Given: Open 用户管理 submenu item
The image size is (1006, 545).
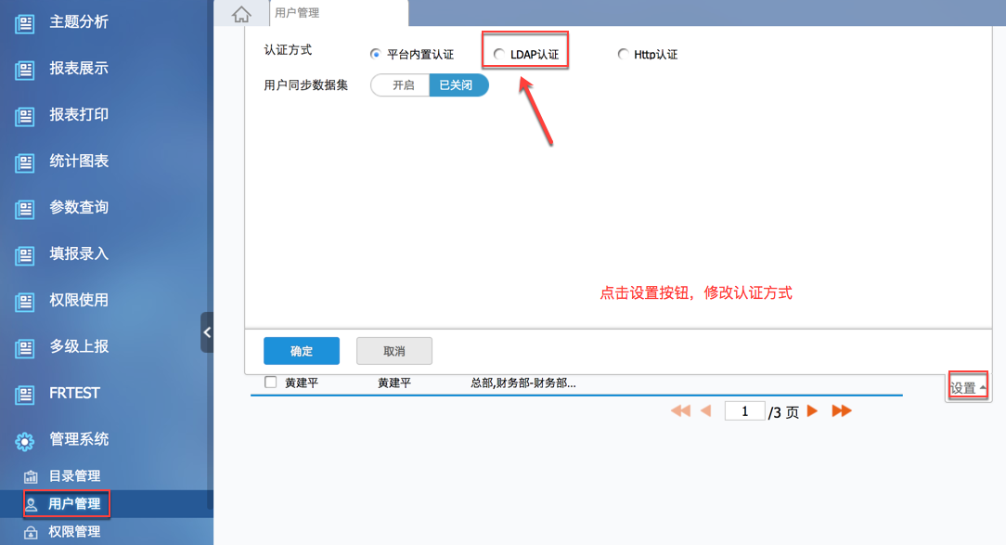Looking at the screenshot, I should click(74, 504).
